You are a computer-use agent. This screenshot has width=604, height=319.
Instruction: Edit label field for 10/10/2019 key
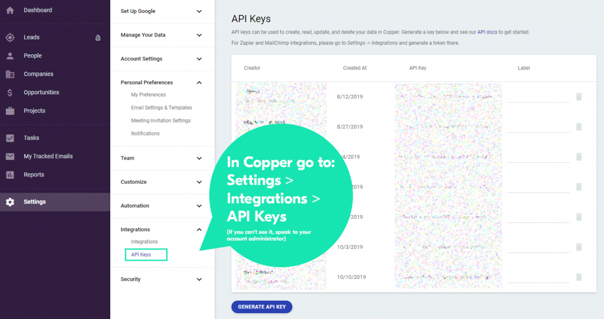point(538,277)
